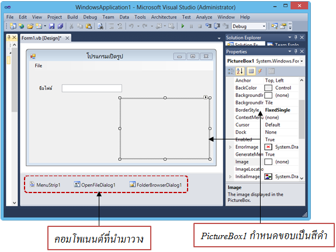This screenshot has width=336, height=252.
Task: Click the Undo arrow icon
Action: [131, 26]
